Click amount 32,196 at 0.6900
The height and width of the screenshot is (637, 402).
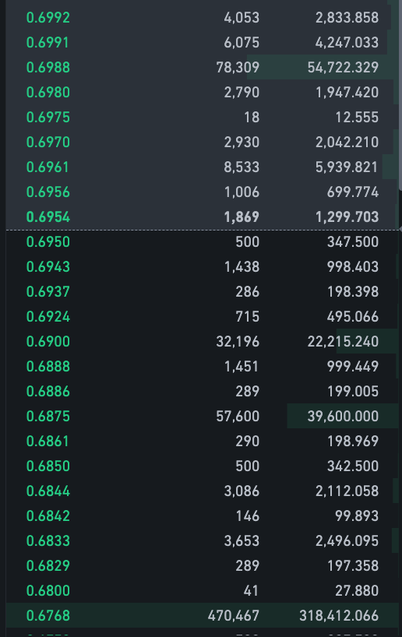pyautogui.click(x=238, y=342)
